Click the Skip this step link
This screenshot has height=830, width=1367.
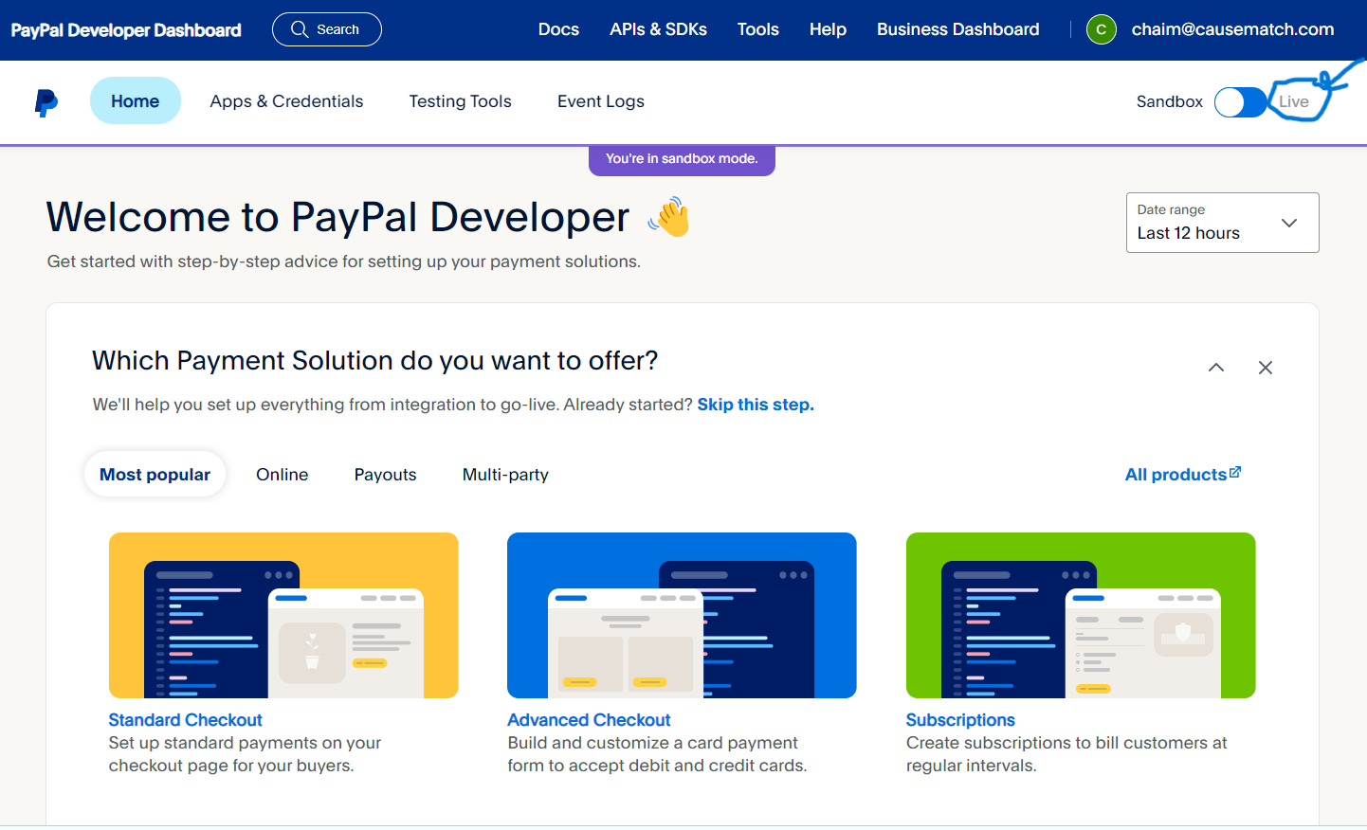(756, 405)
